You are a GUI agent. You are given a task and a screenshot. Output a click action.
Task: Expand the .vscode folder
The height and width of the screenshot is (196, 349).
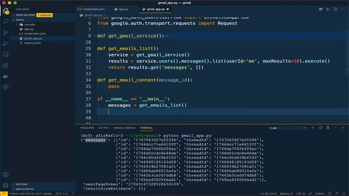point(44,24)
